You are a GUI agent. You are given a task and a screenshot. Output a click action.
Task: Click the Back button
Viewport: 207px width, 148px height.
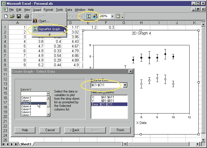click(75, 130)
